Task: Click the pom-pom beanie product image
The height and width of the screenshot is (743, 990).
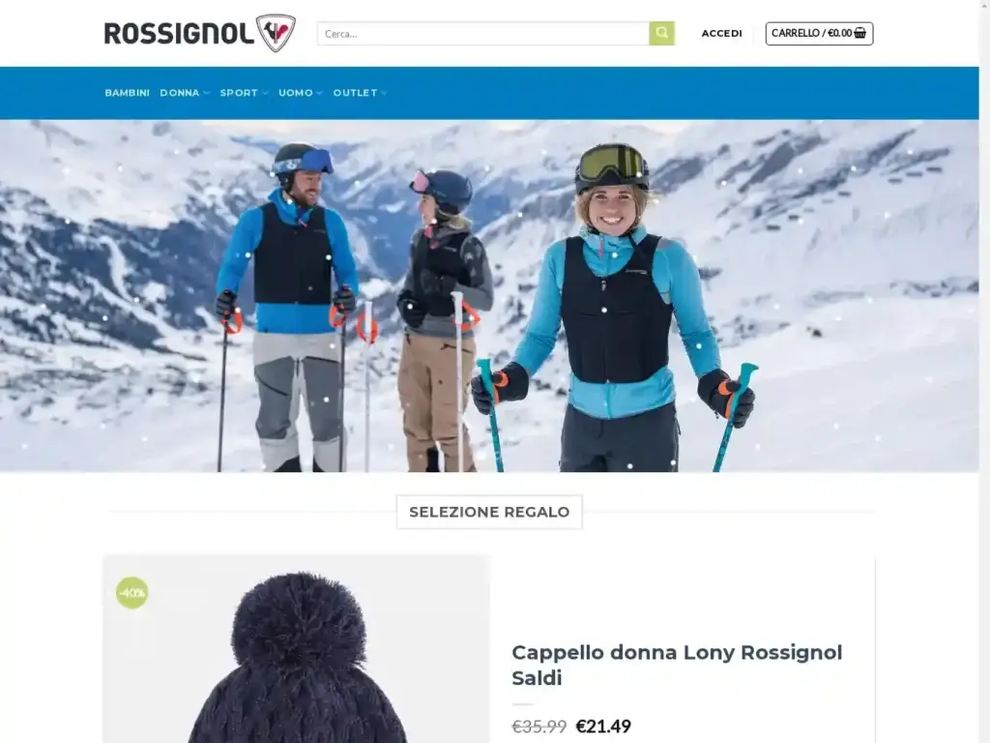Action: [x=296, y=649]
